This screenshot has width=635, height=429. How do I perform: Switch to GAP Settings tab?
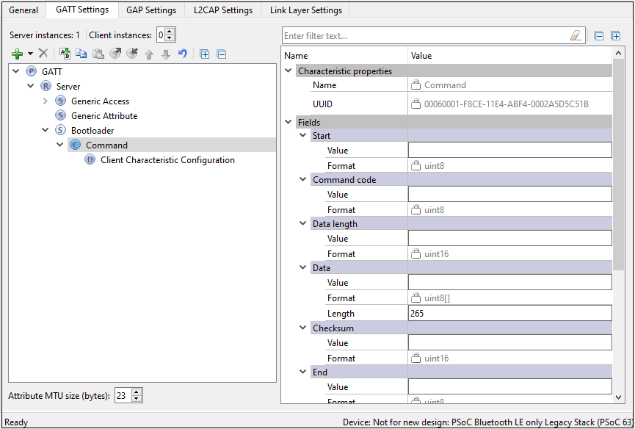tap(150, 10)
